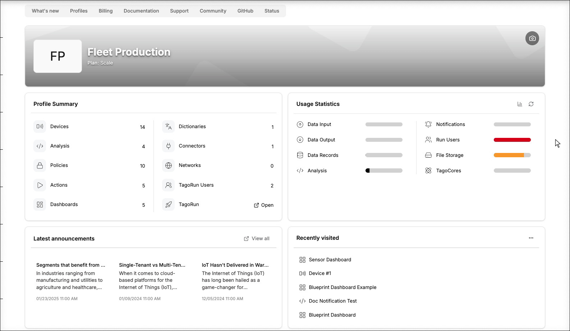Click the icon next to Sensor Dashboard
Viewport: 570px width, 331px height.
point(302,260)
